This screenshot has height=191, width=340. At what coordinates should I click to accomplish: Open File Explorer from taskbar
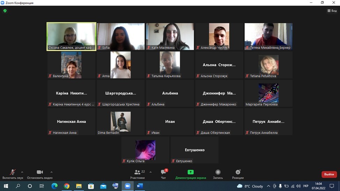(79, 186)
